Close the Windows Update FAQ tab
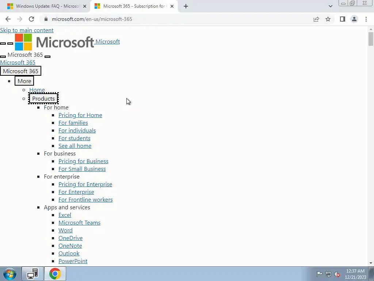The image size is (374, 281). 85,6
